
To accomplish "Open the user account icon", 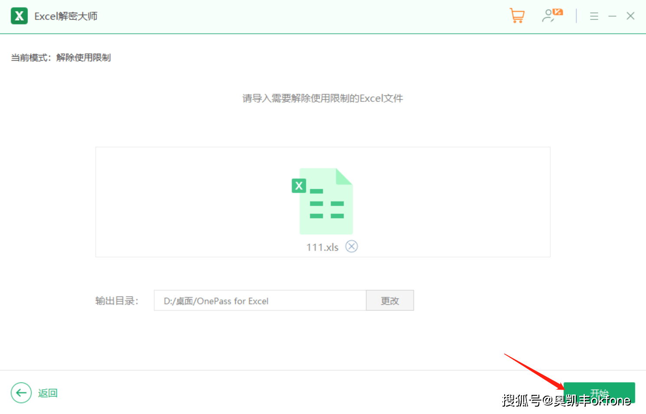I will tap(552, 16).
